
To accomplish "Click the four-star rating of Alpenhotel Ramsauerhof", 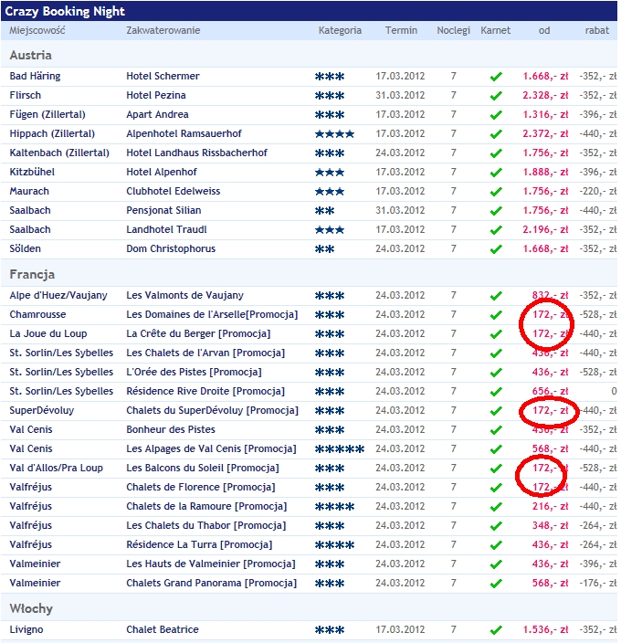I will 334,134.
